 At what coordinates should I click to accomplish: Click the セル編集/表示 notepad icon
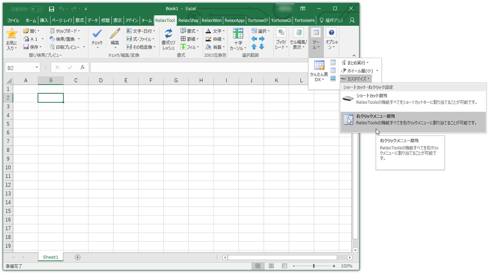coord(298,33)
